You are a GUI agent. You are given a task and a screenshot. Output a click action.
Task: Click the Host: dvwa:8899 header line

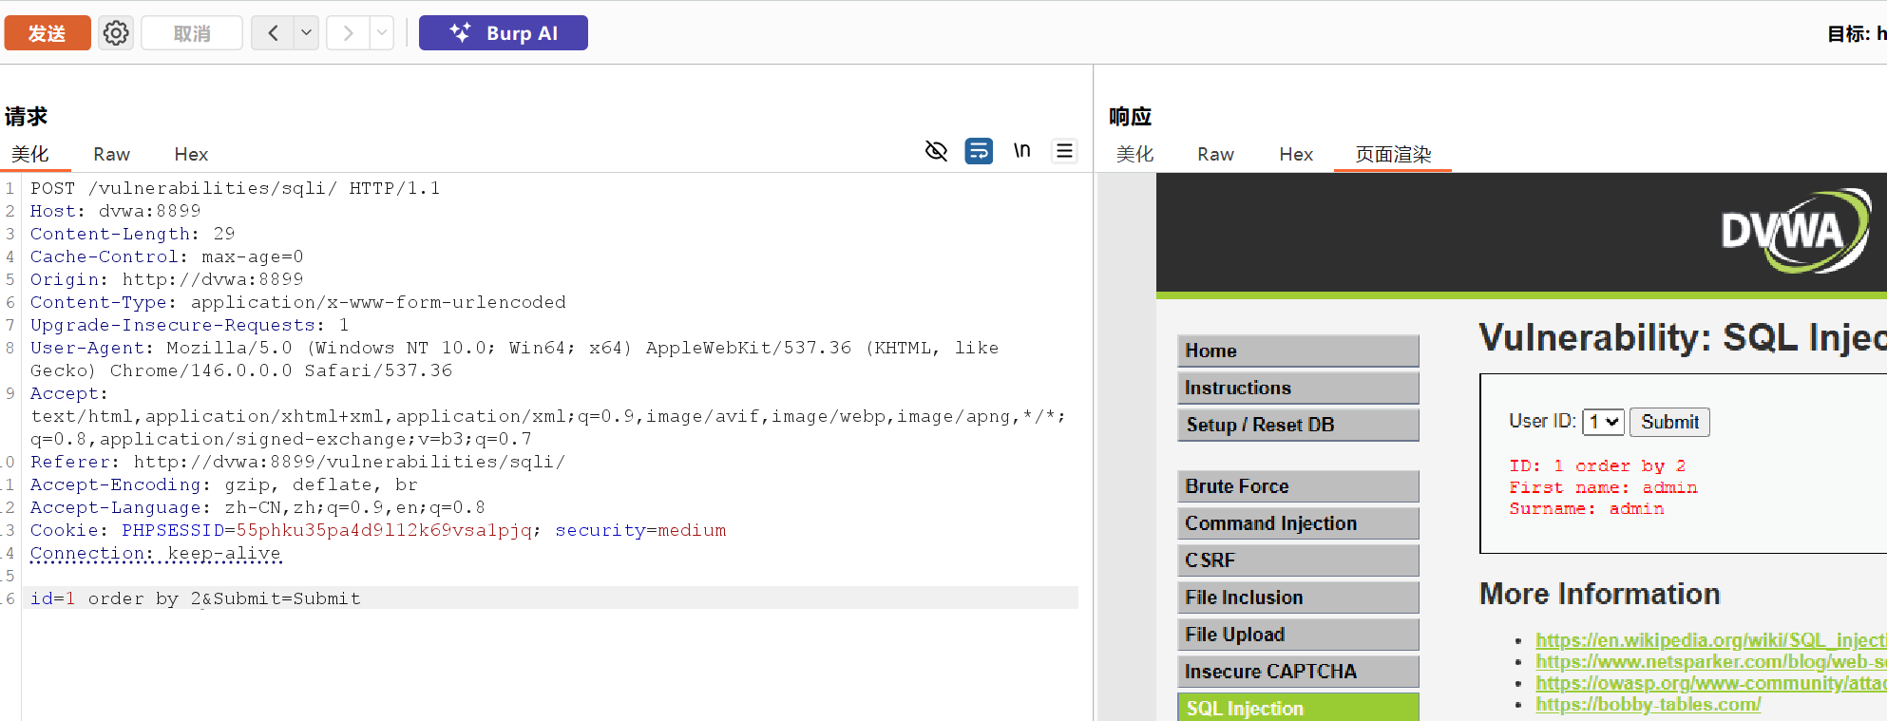[115, 211]
